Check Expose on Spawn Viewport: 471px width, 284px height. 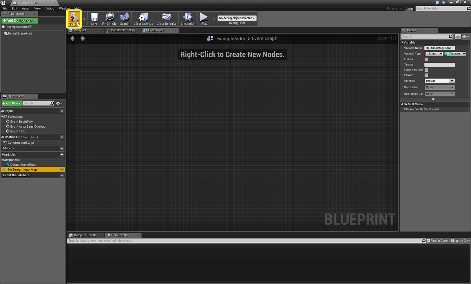426,70
